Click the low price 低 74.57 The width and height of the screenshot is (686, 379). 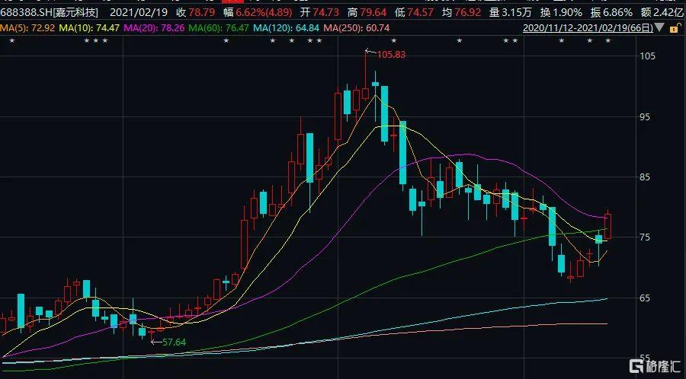point(415,12)
